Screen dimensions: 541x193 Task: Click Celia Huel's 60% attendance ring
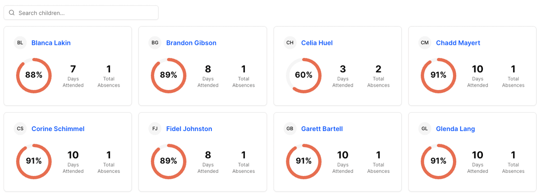(304, 75)
